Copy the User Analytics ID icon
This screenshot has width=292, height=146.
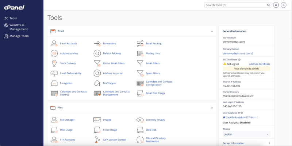pos(224,117)
